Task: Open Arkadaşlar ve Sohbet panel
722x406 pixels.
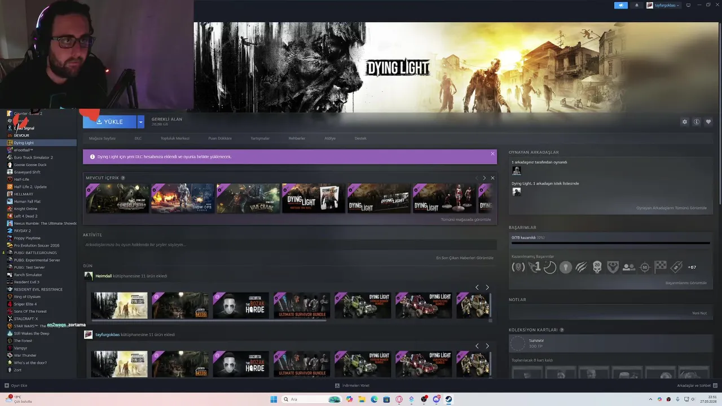Action: [697, 386]
